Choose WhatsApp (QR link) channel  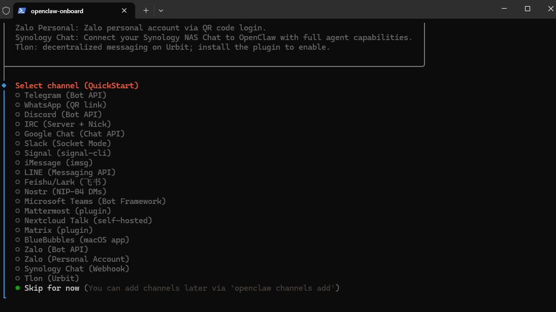pos(65,105)
